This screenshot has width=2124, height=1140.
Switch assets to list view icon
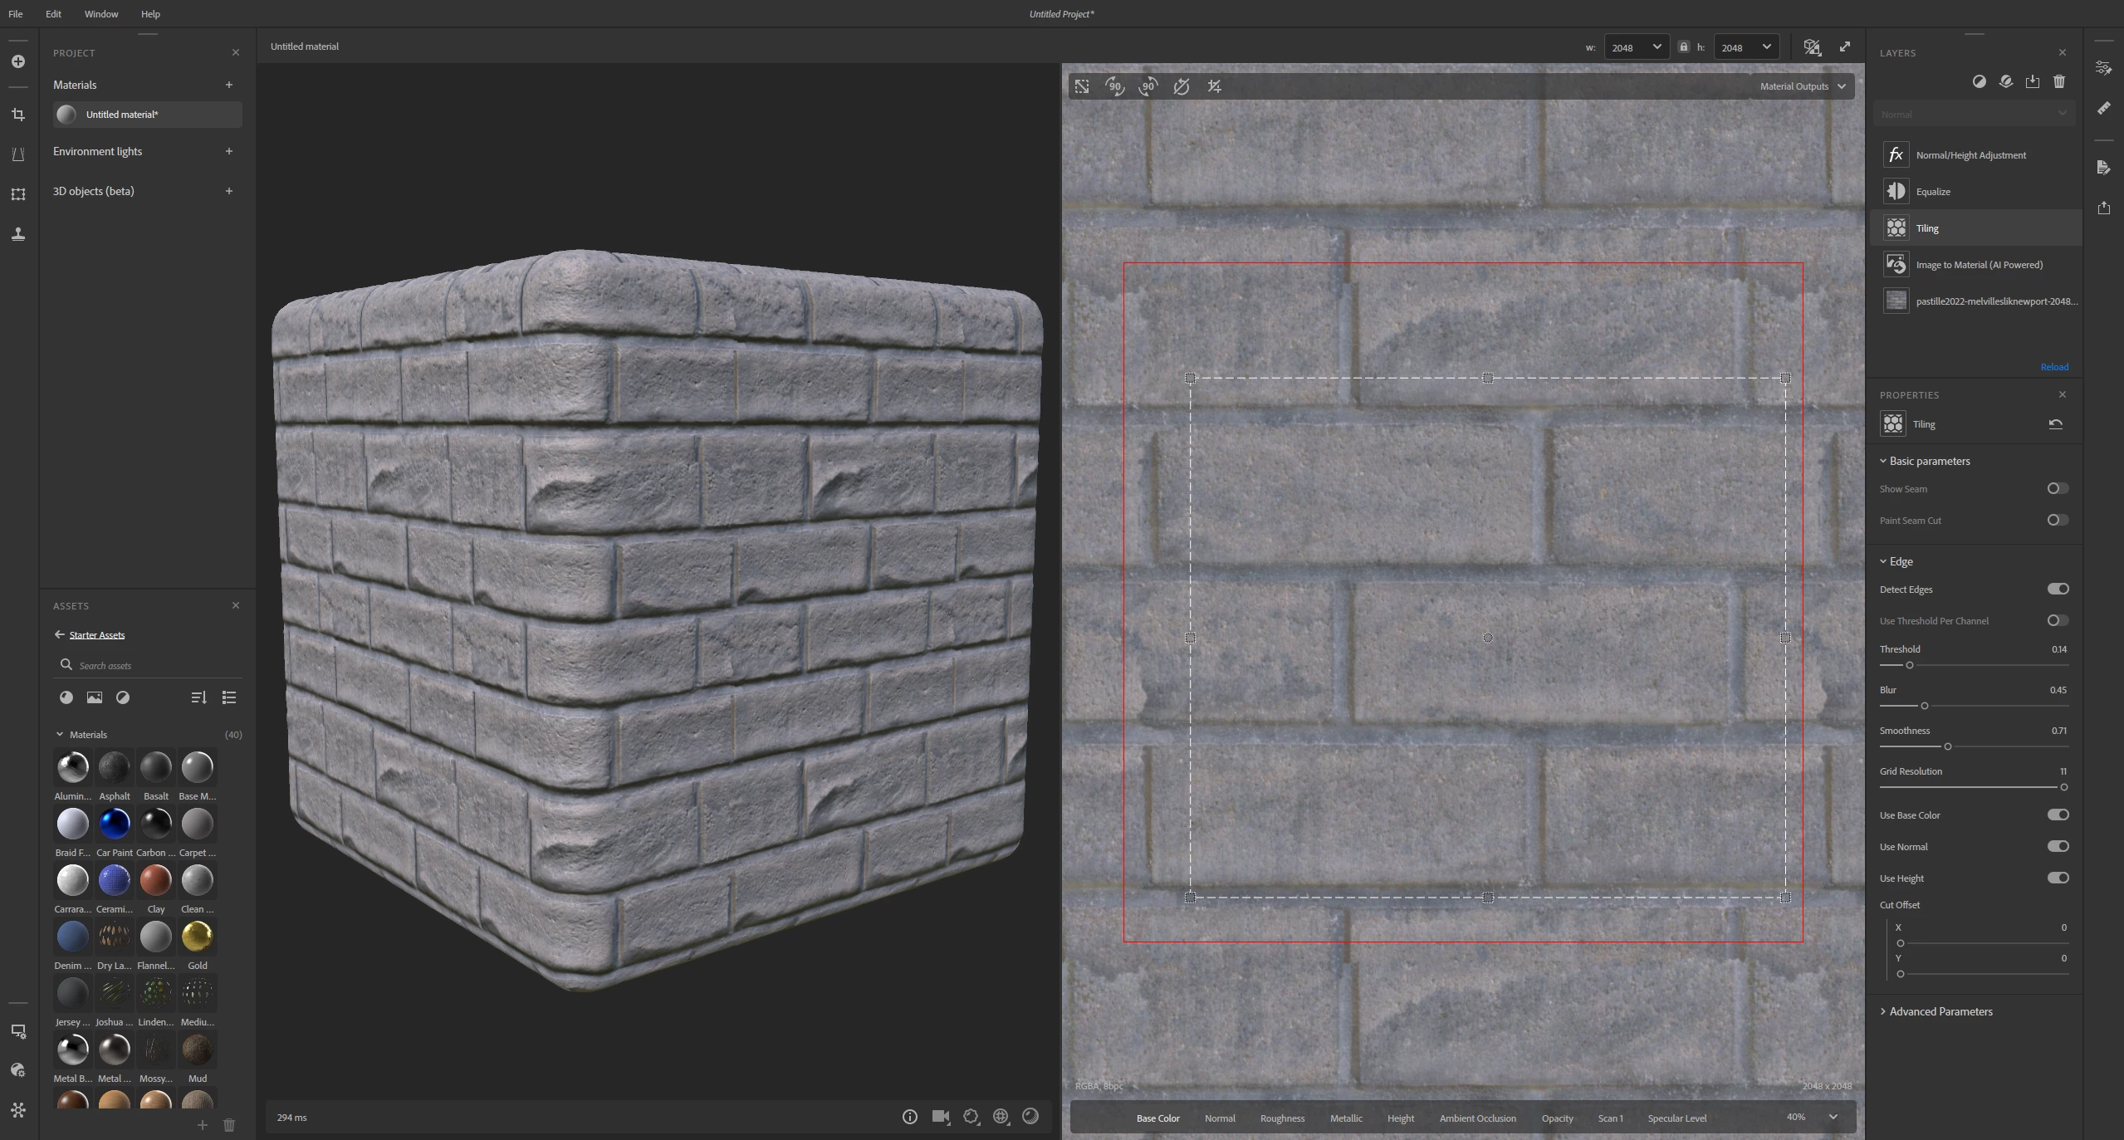coord(229,697)
